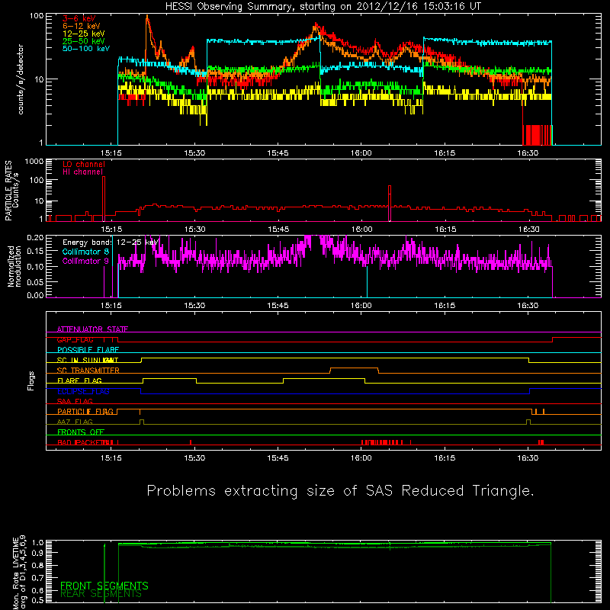Click the GAP_FLAG label

coord(75,339)
